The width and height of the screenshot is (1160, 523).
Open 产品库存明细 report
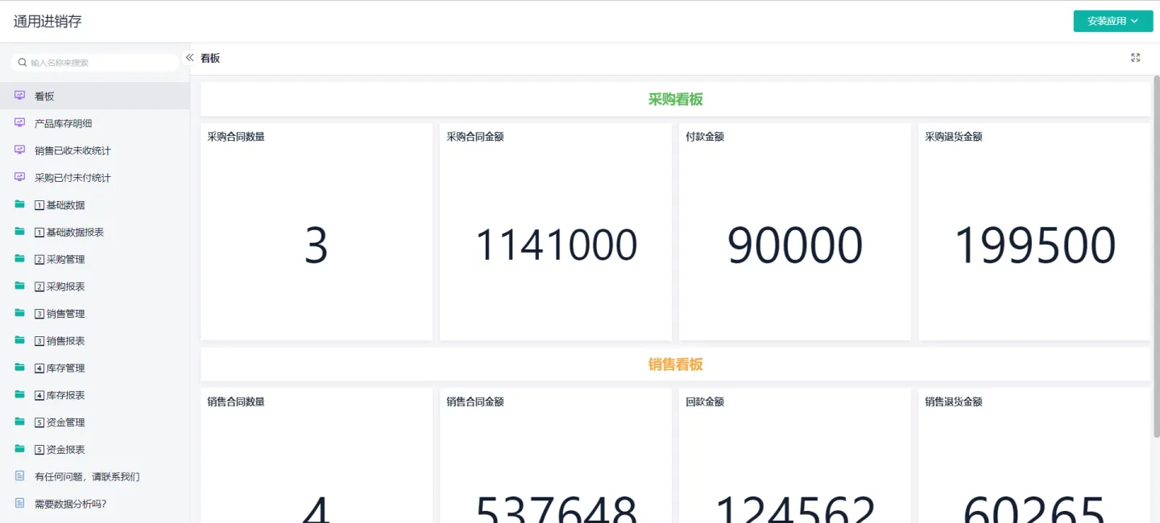coord(95,123)
